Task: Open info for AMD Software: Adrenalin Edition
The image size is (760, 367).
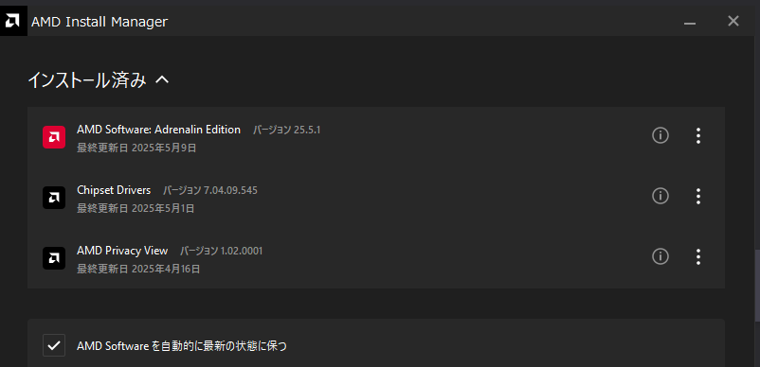Action: 660,136
